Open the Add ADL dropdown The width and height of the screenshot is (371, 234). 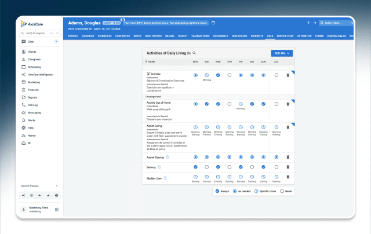pos(282,53)
